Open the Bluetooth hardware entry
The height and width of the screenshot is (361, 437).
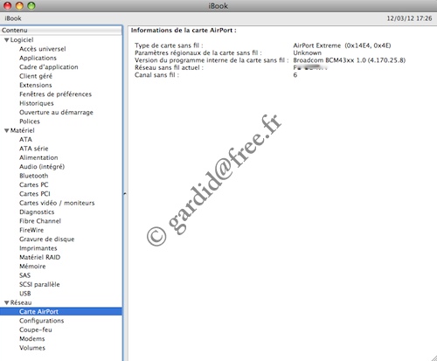click(x=34, y=176)
